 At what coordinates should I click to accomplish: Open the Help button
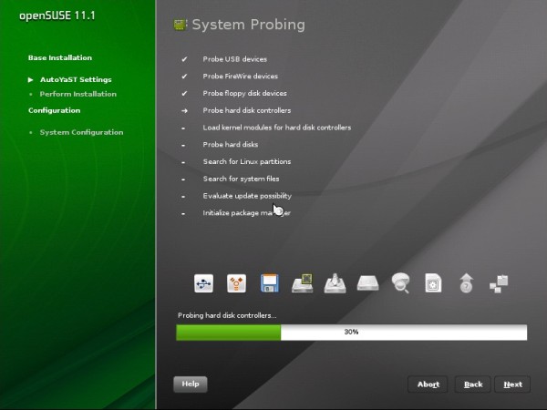[x=191, y=384]
